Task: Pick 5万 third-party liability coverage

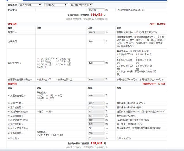Action: pos(38,95)
